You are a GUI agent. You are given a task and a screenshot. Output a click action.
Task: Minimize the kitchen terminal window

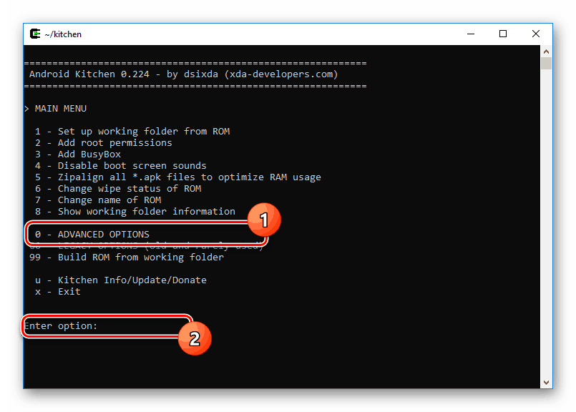tap(471, 34)
